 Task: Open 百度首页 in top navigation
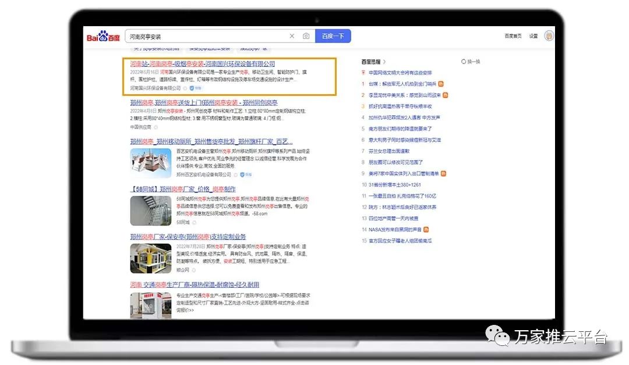tap(513, 36)
